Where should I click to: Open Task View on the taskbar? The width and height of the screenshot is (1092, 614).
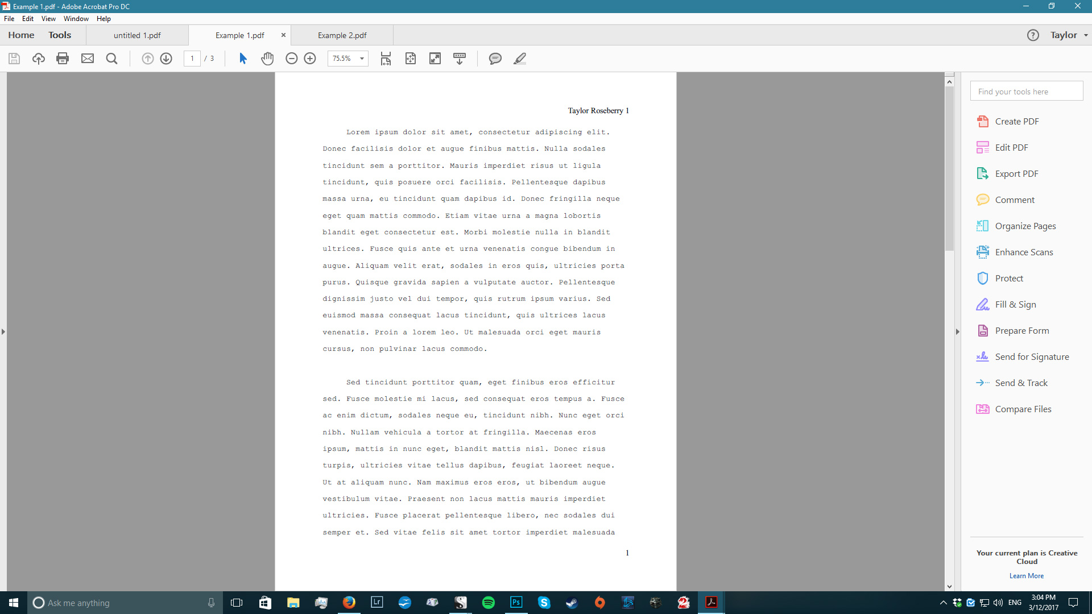237,603
